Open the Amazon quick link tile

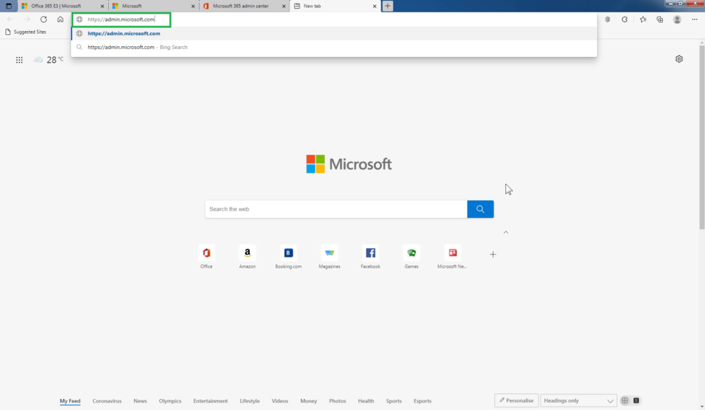coord(247,257)
